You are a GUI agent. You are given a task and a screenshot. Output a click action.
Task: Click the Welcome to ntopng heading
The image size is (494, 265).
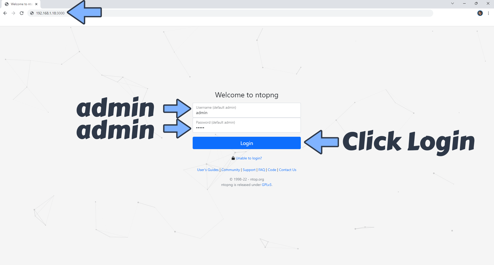point(246,95)
